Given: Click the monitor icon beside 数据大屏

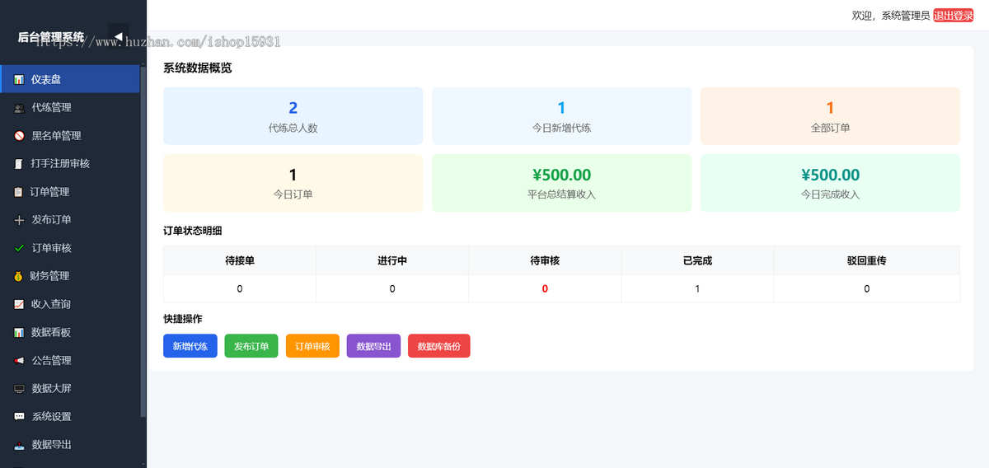Looking at the screenshot, I should [x=19, y=389].
